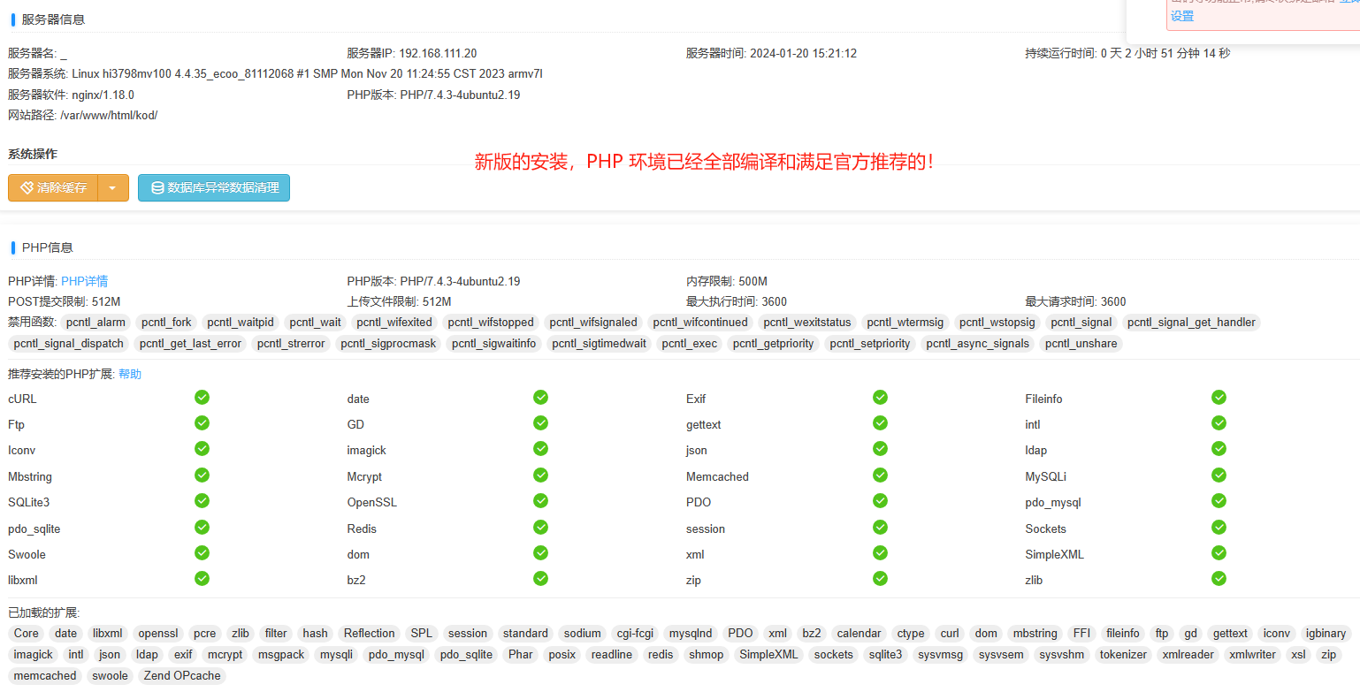The height and width of the screenshot is (692, 1360).
Task: Click the 设置 link in notification
Action: coord(1182,16)
